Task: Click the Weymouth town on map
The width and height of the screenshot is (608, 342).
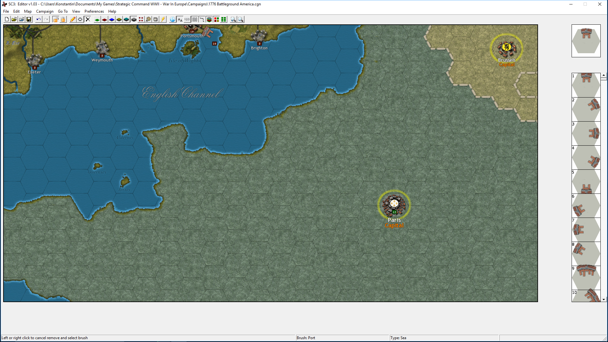Action: point(102,48)
